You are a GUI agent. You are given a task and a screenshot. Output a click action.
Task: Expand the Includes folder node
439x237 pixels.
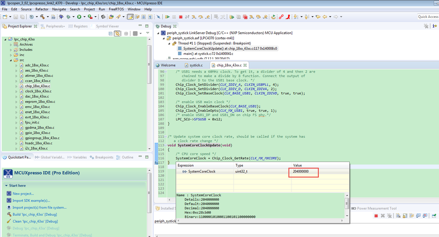(11, 50)
